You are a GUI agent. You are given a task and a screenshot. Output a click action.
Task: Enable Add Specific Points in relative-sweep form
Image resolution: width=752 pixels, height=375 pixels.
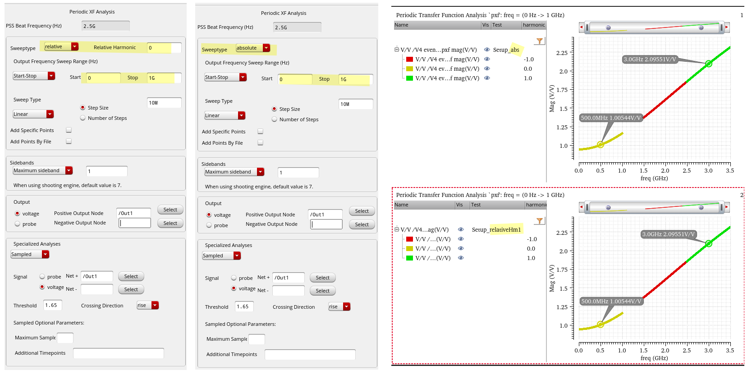pyautogui.click(x=69, y=130)
